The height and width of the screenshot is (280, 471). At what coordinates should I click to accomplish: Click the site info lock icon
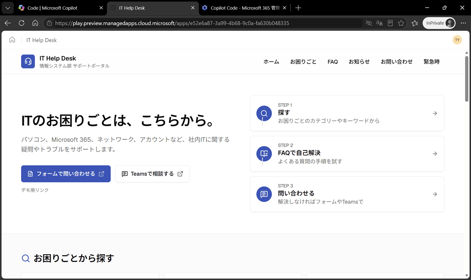49,23
